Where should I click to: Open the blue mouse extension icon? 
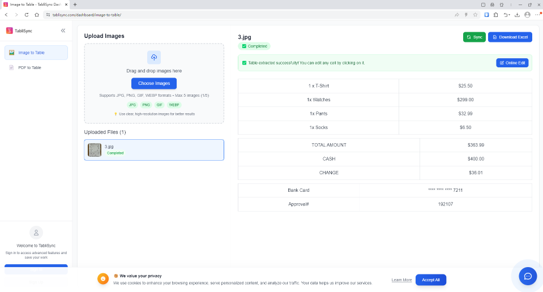pyautogui.click(x=486, y=15)
